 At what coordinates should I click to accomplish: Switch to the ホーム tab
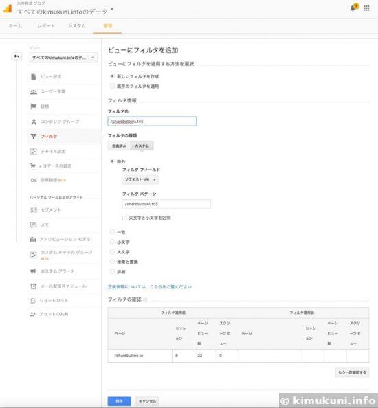coord(15,26)
